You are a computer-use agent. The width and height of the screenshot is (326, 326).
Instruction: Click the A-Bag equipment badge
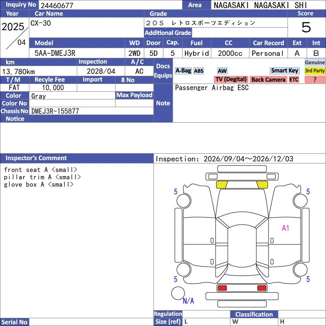click(183, 70)
